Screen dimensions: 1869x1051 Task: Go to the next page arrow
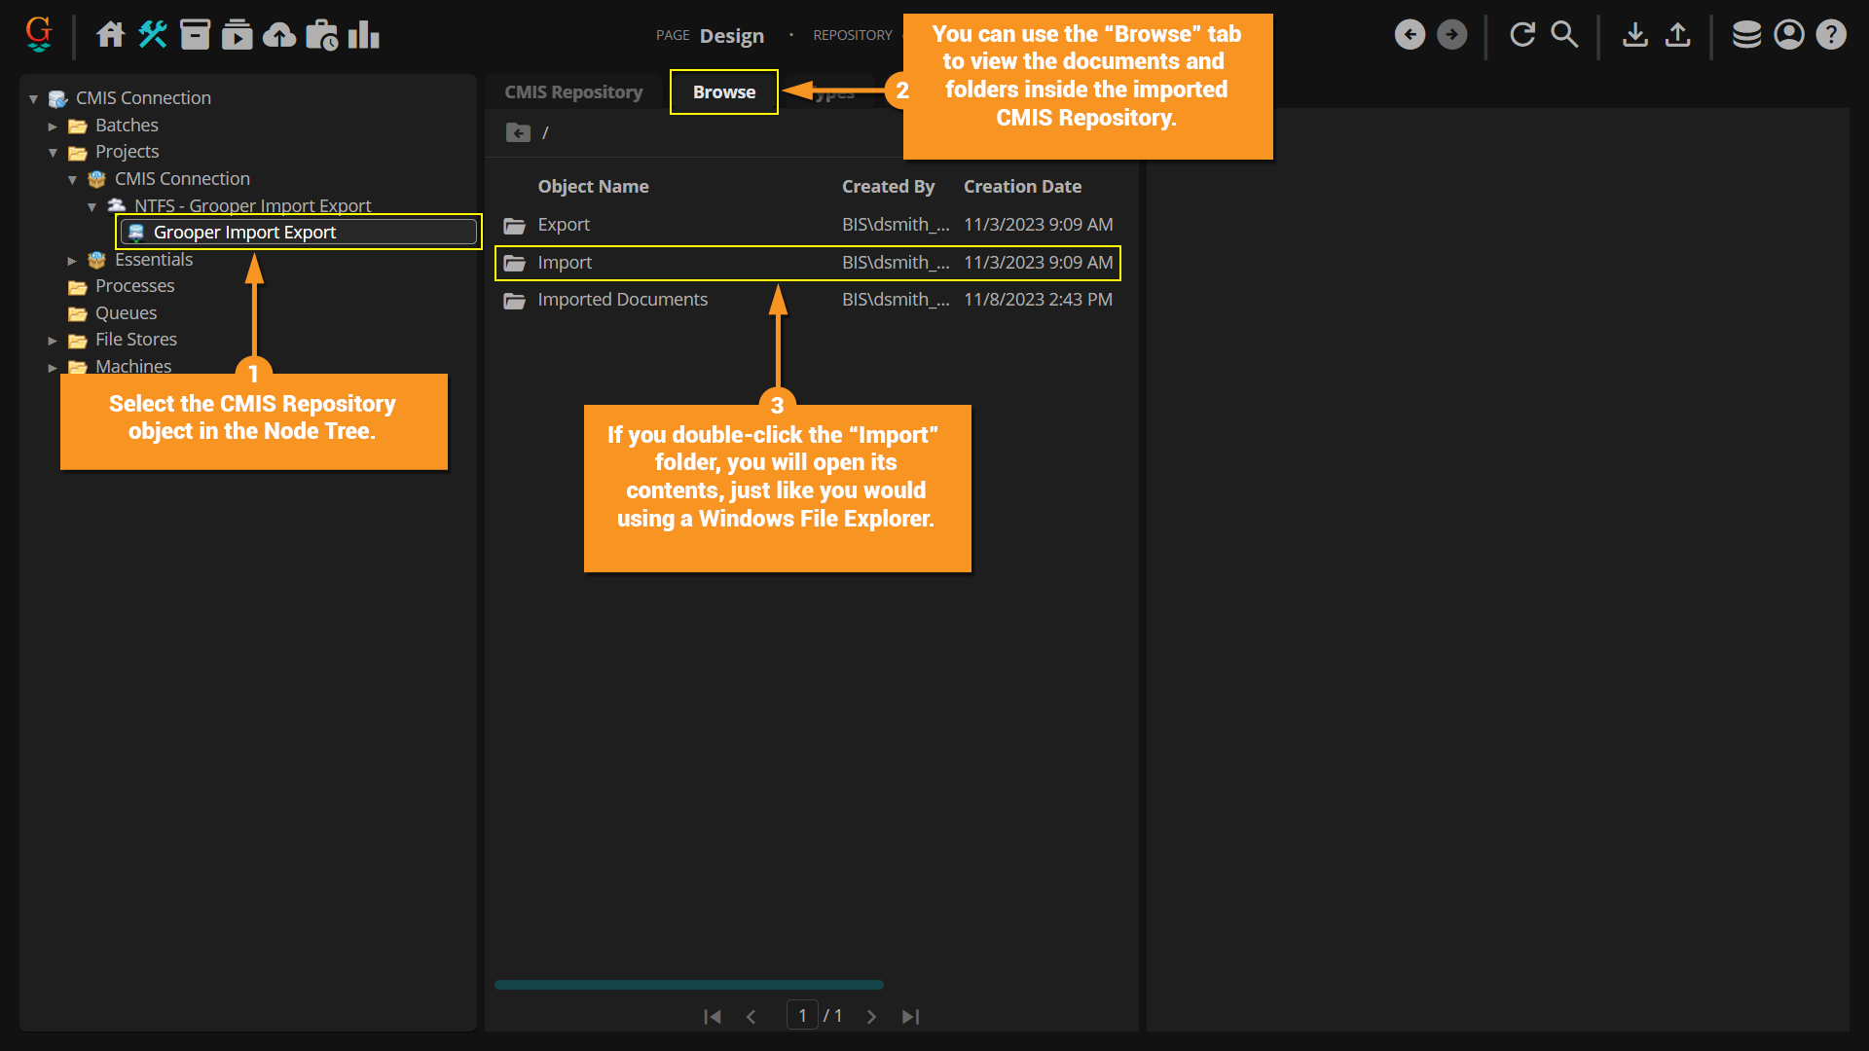[871, 1017]
